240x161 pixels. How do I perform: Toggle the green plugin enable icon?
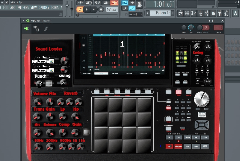click(x=26, y=28)
